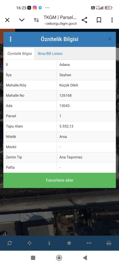Close the Öznitelik Bilgisi panel
119x265 pixels.
pyautogui.click(x=110, y=39)
